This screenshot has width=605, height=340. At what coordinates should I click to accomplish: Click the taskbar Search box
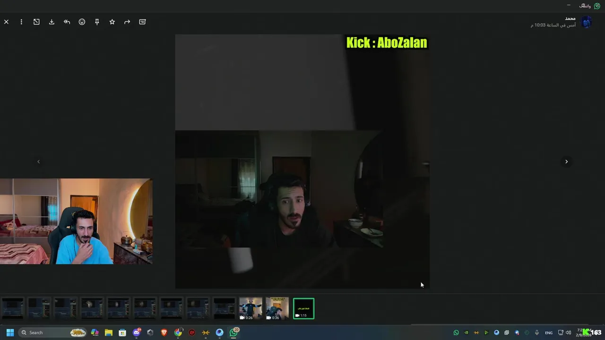53,332
